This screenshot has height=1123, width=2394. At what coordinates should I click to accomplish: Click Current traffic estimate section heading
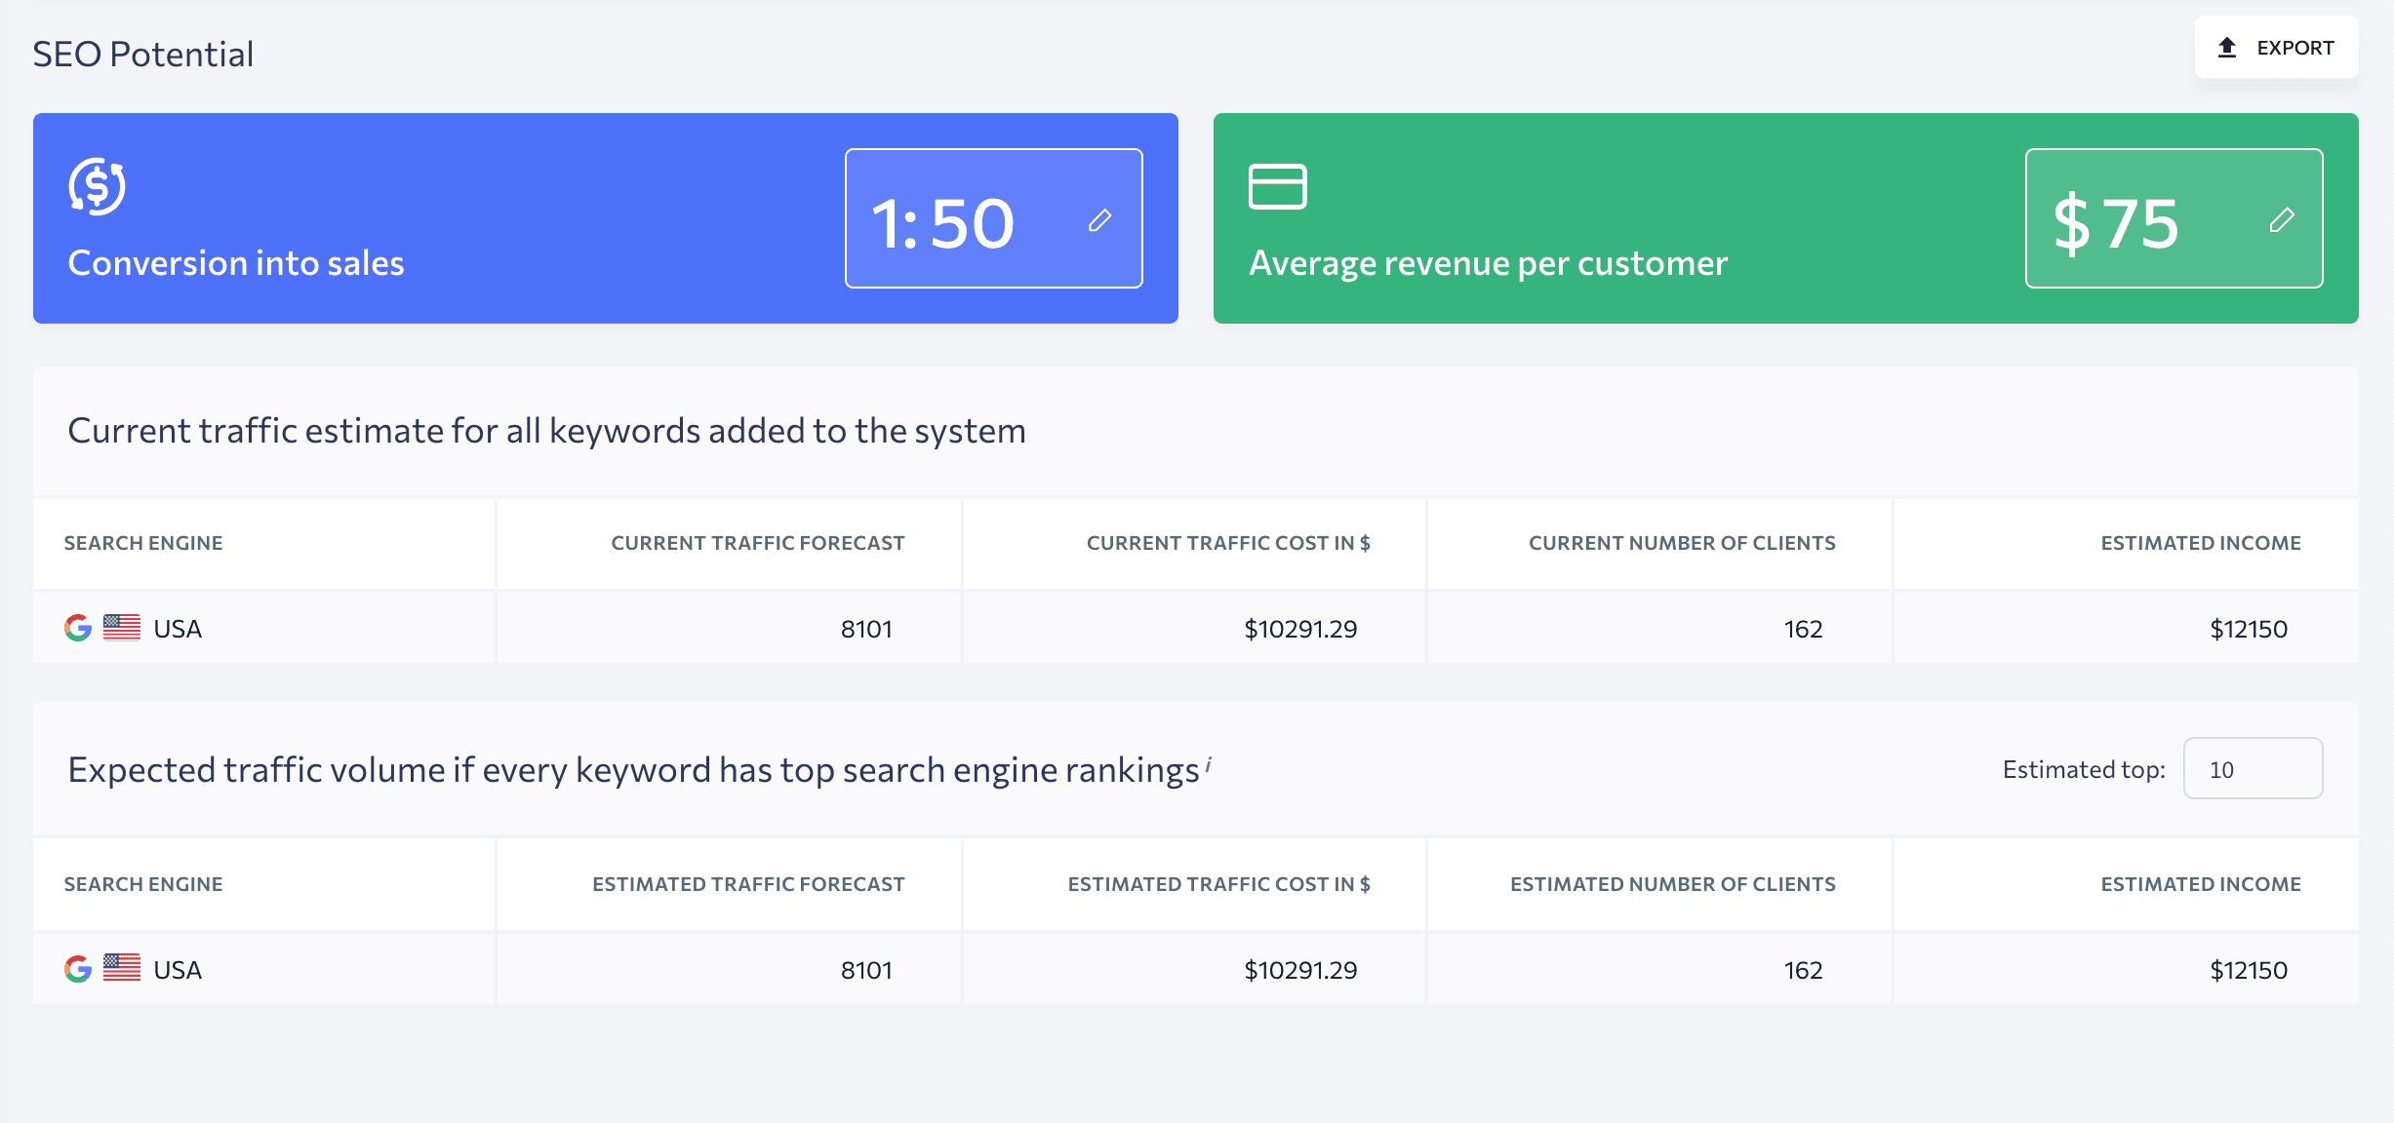pos(546,430)
